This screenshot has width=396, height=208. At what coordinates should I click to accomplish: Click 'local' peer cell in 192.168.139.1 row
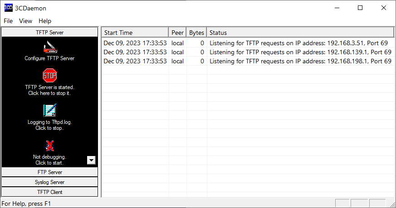(177, 52)
